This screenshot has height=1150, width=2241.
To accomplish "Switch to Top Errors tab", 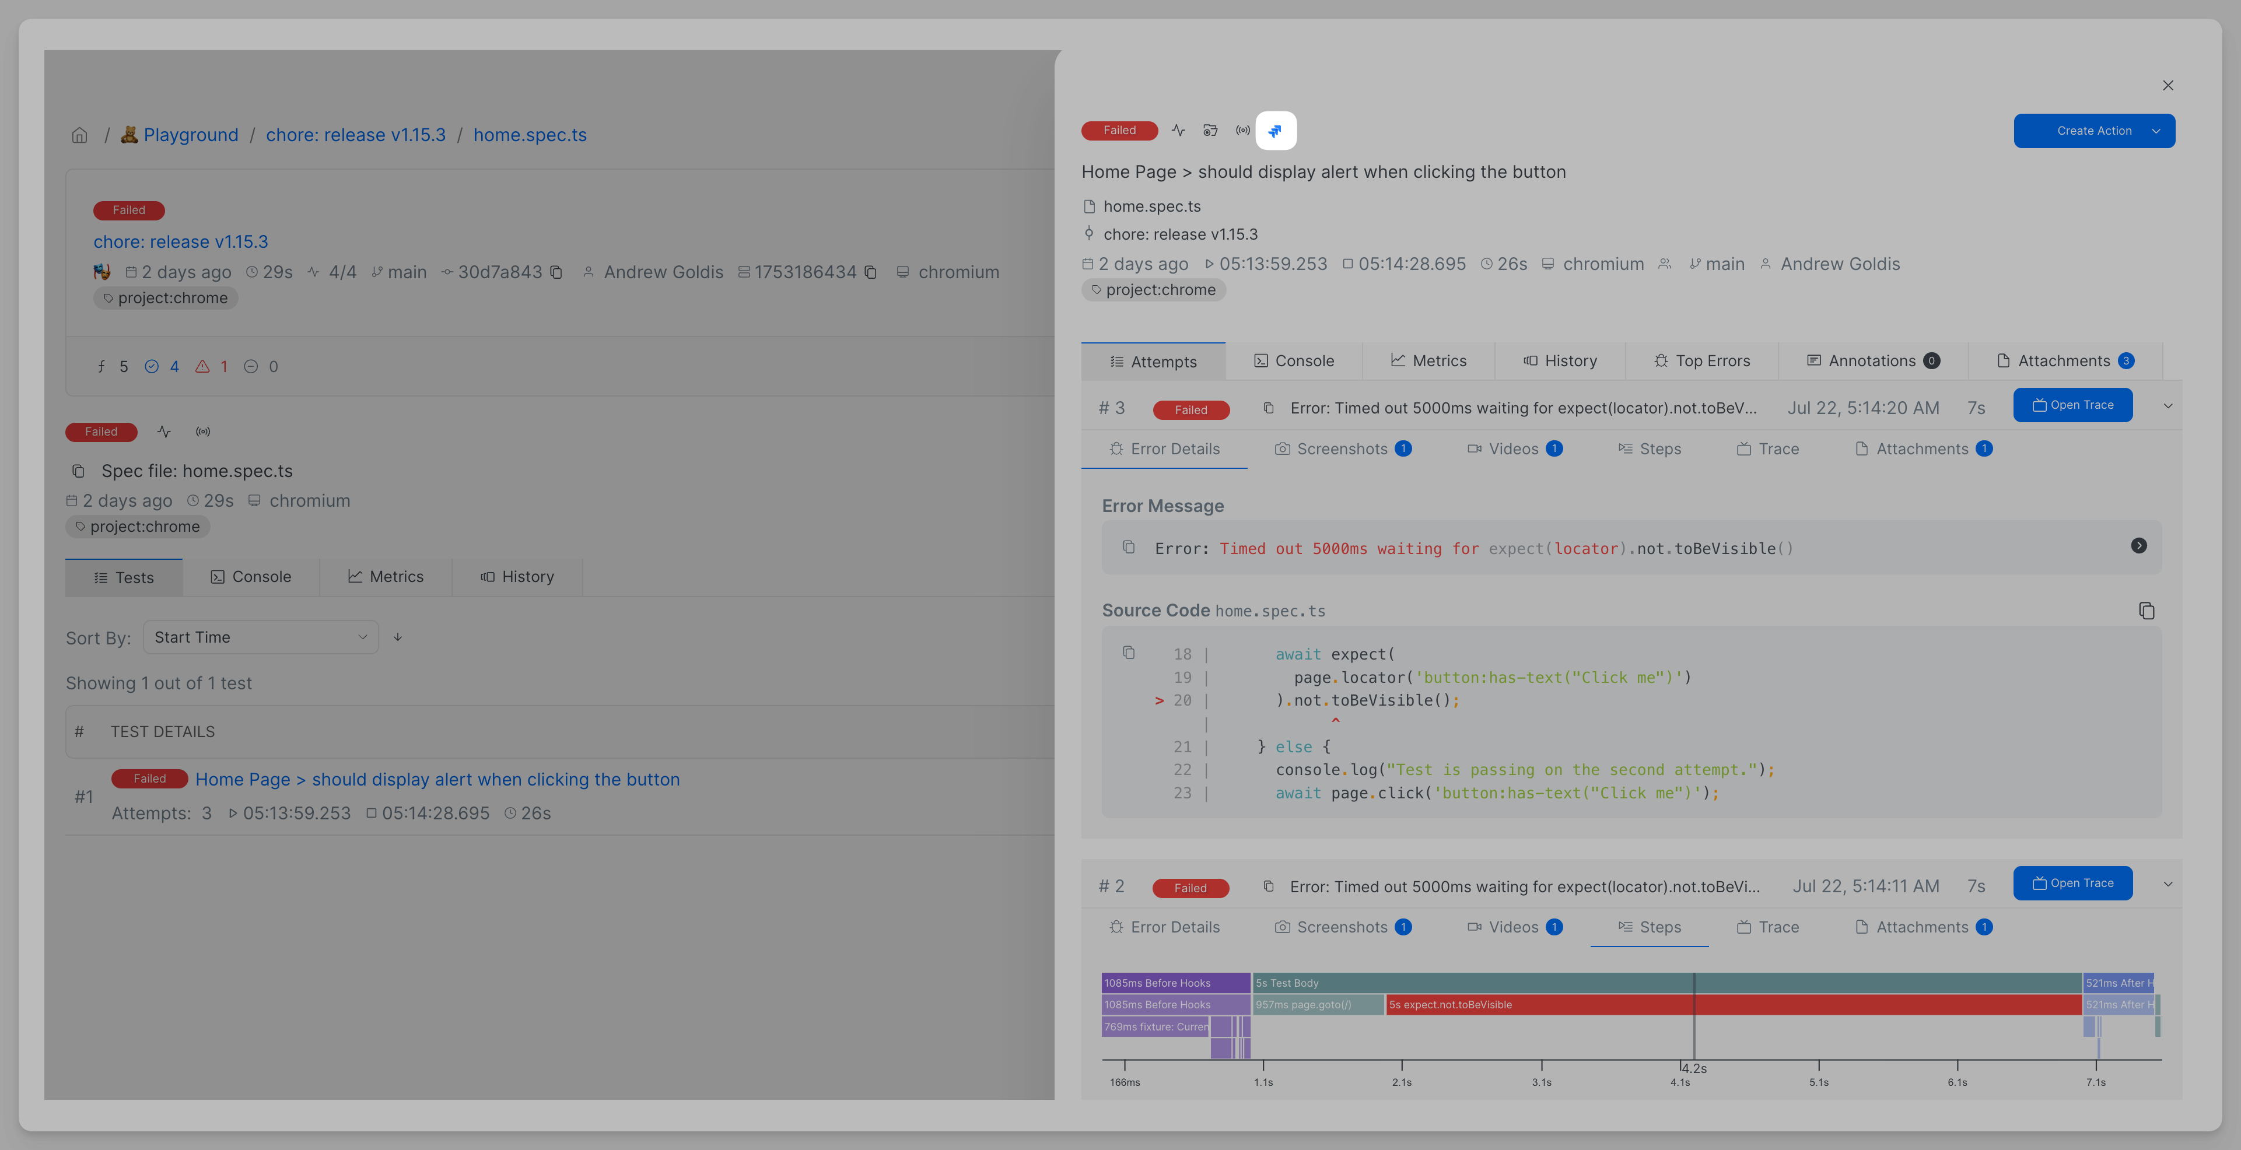I will click(x=1701, y=361).
